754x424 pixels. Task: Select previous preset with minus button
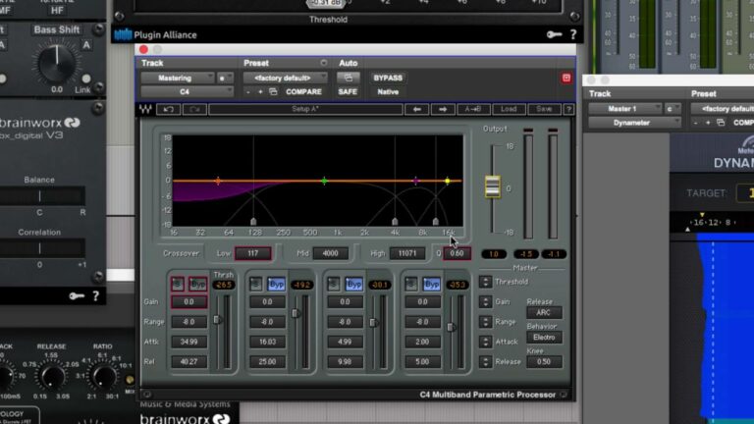(x=248, y=91)
